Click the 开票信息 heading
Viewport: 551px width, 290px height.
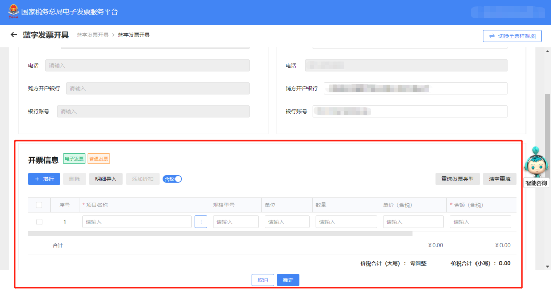pos(43,160)
